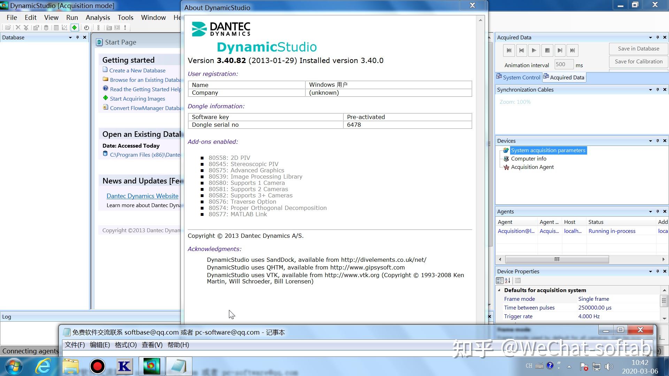Switch to the System Control tab
The image size is (669, 376).
click(x=518, y=77)
